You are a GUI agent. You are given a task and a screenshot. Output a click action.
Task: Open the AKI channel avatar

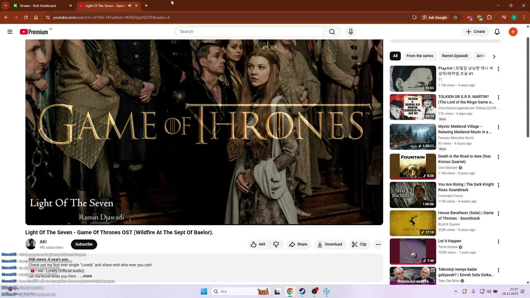(x=31, y=244)
